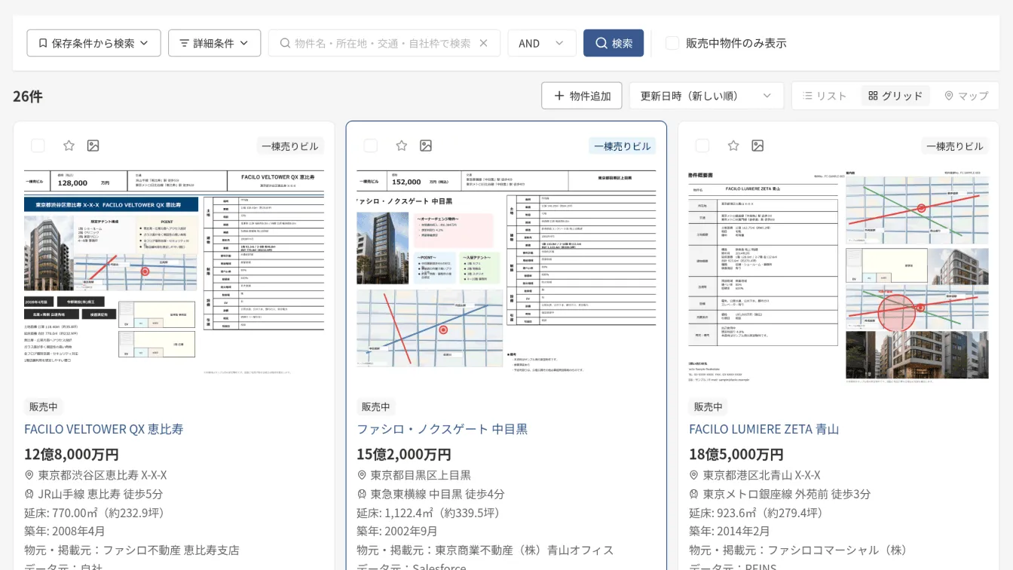
Task: Click 築年: 2002年9月 text
Action: (x=397, y=532)
